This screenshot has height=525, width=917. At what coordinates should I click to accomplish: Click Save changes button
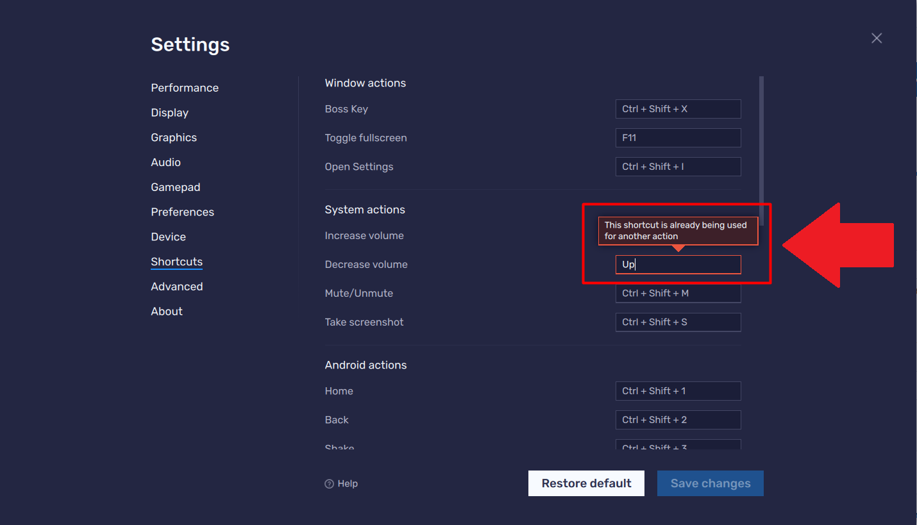pyautogui.click(x=710, y=483)
